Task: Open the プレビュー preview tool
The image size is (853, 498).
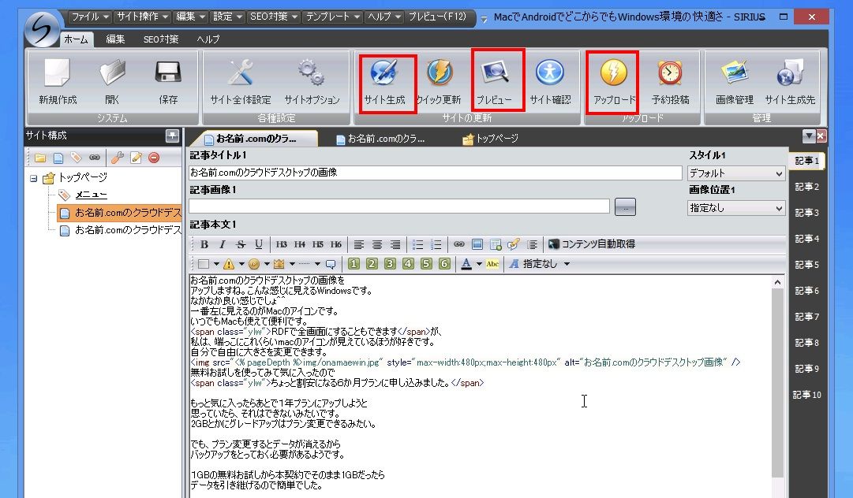Action: [495, 83]
